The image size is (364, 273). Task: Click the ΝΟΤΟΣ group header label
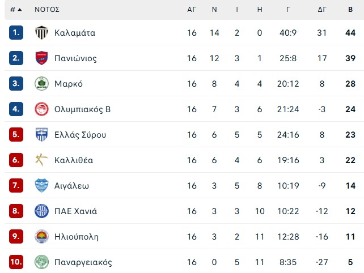tap(47, 10)
